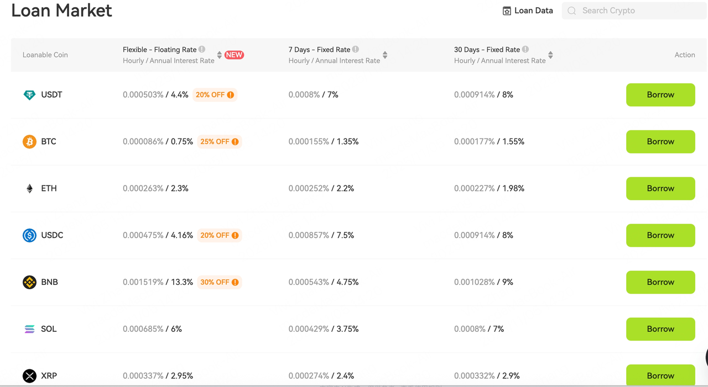Click the BNB 30% OFF discount badge
The width and height of the screenshot is (708, 387).
coord(220,282)
